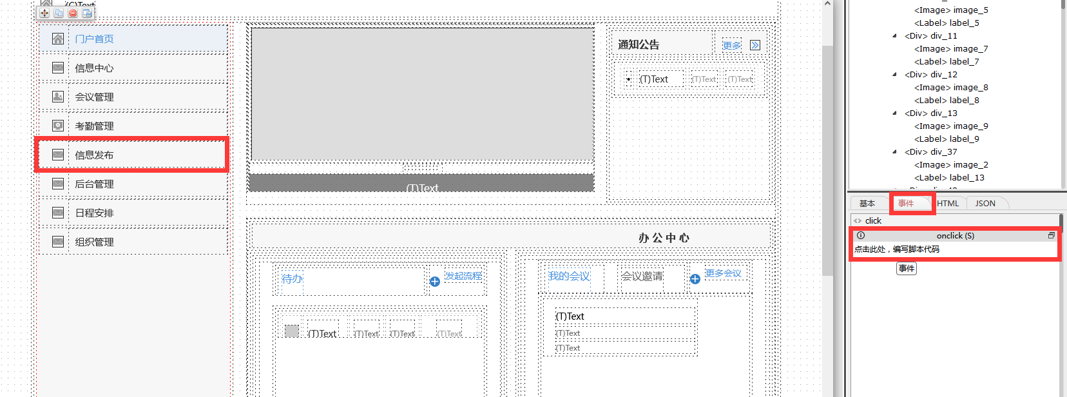This screenshot has height=397, width=1067.
Task: Select <Label> label_9 in the tree
Action: tap(947, 139)
